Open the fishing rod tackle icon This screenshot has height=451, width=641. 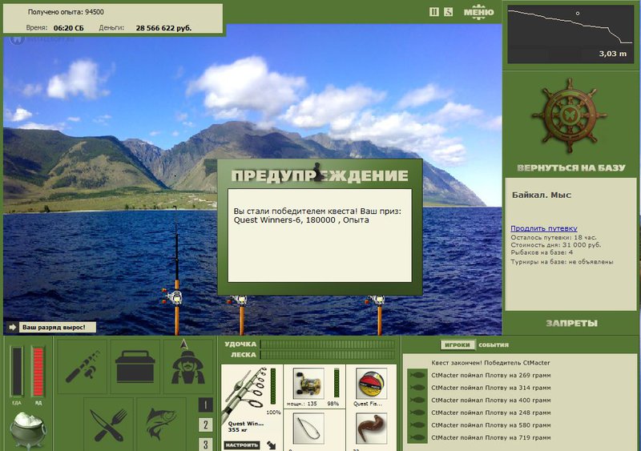[83, 366]
